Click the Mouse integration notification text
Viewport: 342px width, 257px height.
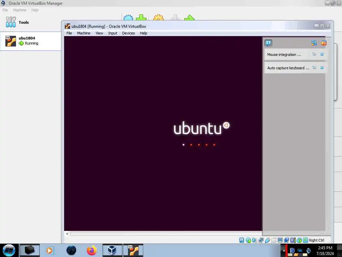[284, 55]
